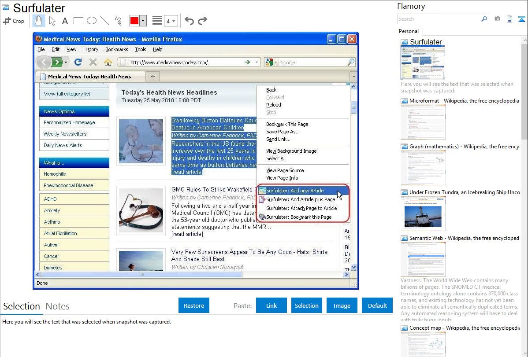Screen dimensions: 528x357
Task: Click Firefox snapshot's reload icon
Action: click(x=78, y=62)
